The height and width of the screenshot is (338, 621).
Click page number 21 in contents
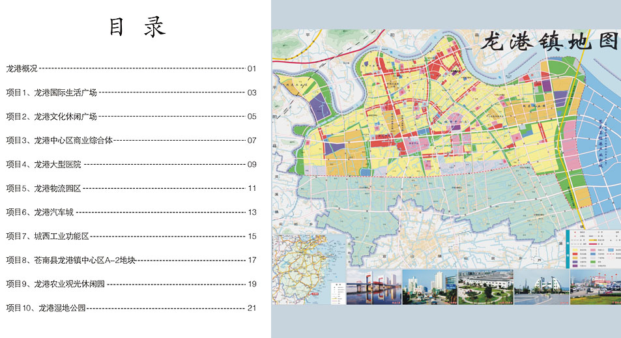click(x=252, y=308)
